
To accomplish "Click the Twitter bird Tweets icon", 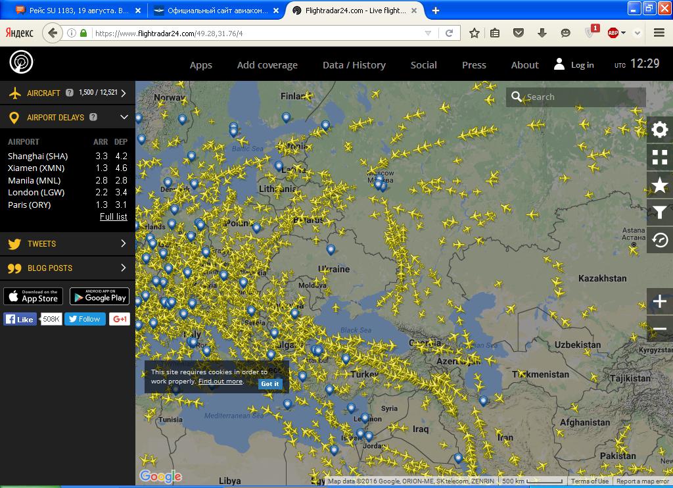I will pyautogui.click(x=14, y=244).
